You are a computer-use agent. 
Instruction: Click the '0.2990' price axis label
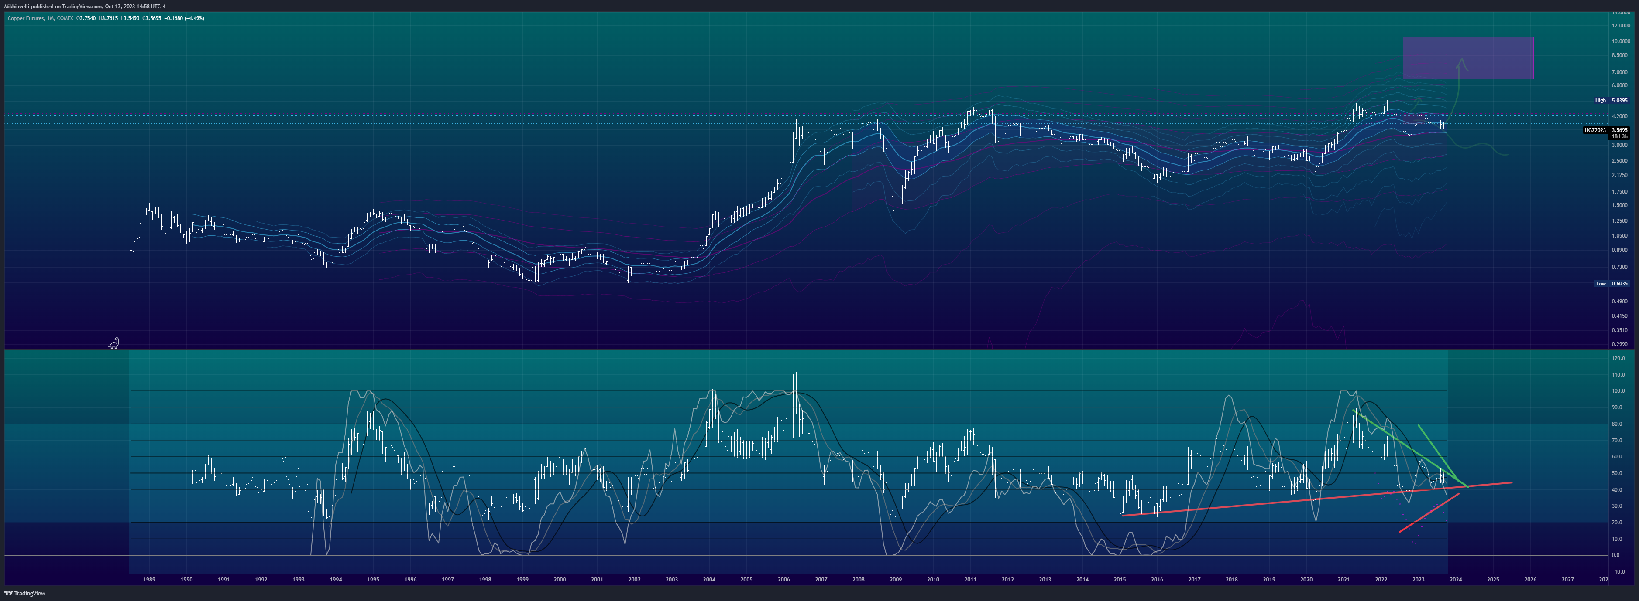pos(1621,344)
